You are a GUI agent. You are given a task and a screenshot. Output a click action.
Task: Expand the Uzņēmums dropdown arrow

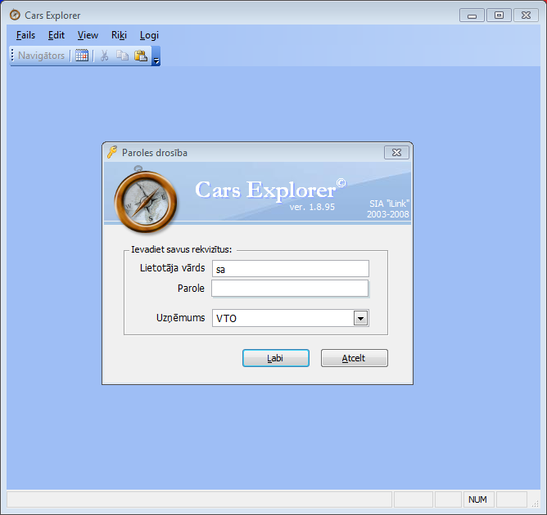coord(359,318)
